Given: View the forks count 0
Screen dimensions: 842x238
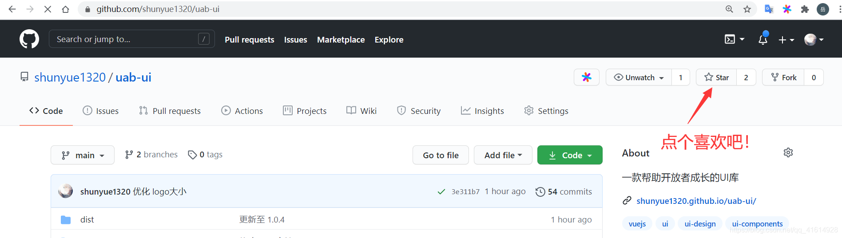Looking at the screenshot, I should [814, 77].
